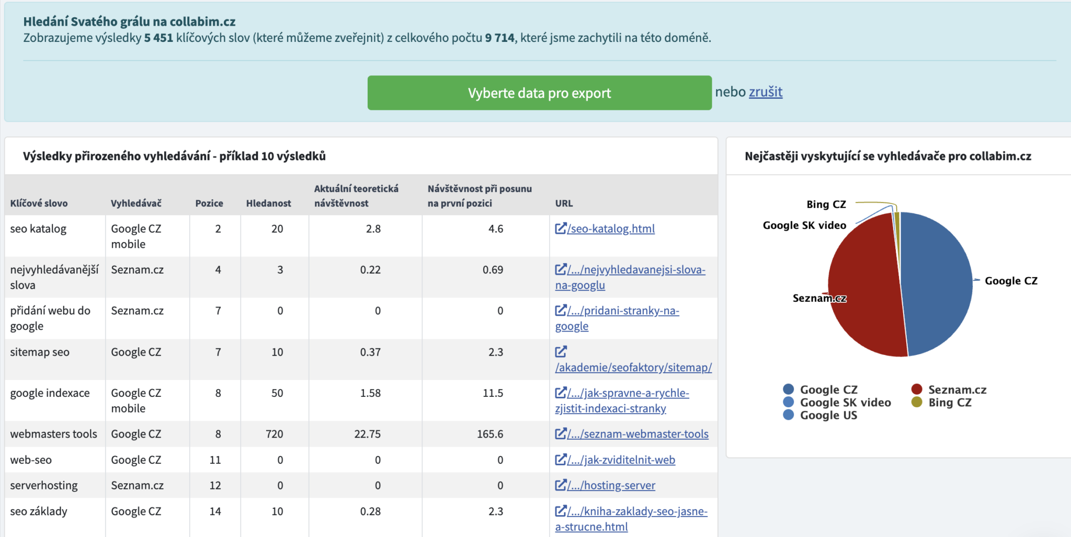Open the /akademie/seofaktory/sitemap/ link
The height and width of the screenshot is (537, 1071).
(633, 367)
